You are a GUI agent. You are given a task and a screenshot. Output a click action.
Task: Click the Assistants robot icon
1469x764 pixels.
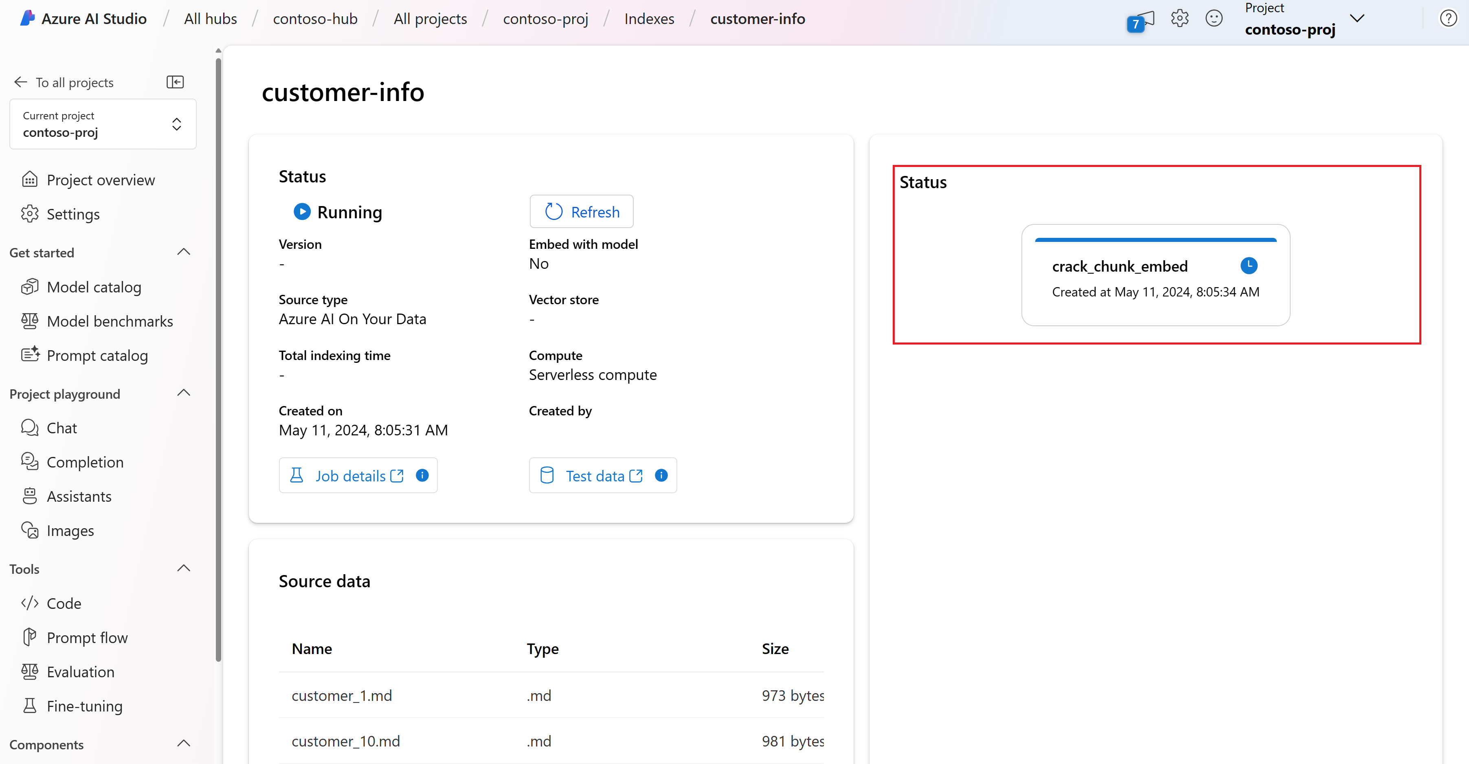pos(30,496)
